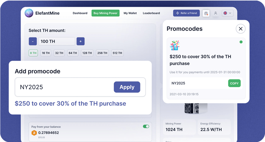Viewport: 265px width, 142px height.
Task: Open the gift promocodes icon
Action: pyautogui.click(x=206, y=13)
